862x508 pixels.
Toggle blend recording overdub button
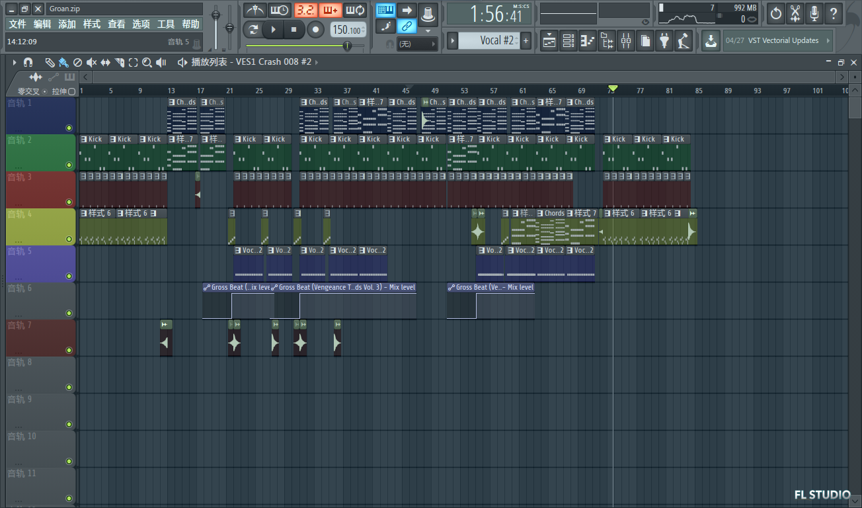click(x=330, y=10)
